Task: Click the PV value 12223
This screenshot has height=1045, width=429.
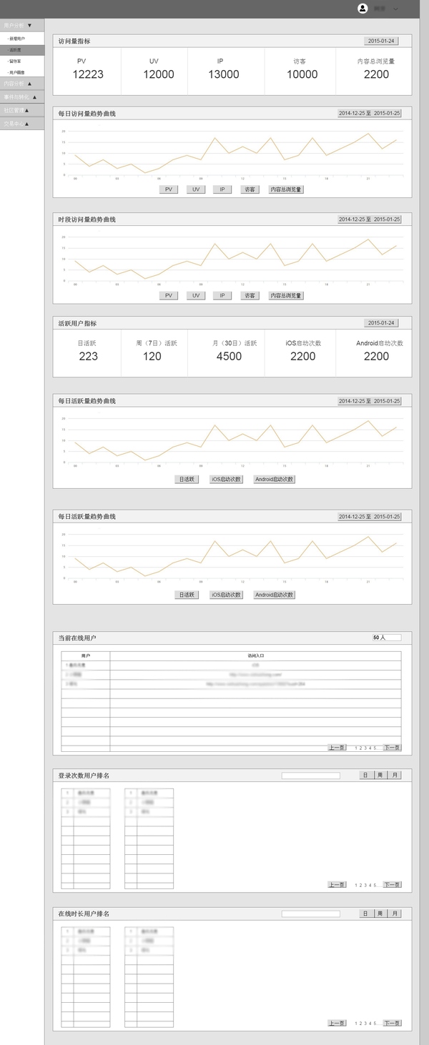Action: click(88, 74)
